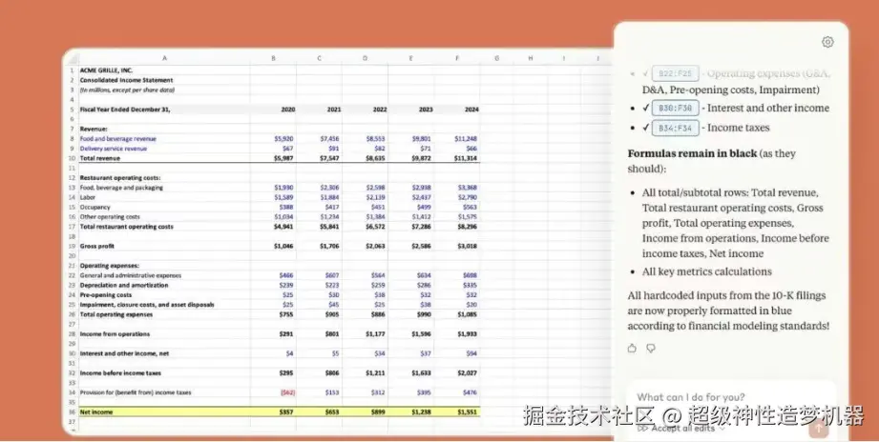Click Income from operations value $1,933

tap(467, 334)
